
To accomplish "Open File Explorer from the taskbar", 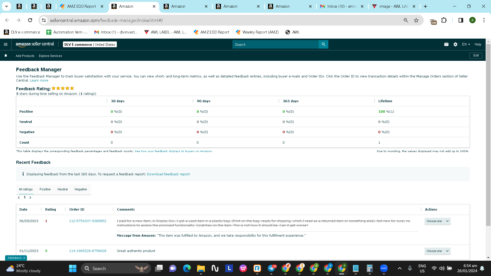I will tap(201, 268).
